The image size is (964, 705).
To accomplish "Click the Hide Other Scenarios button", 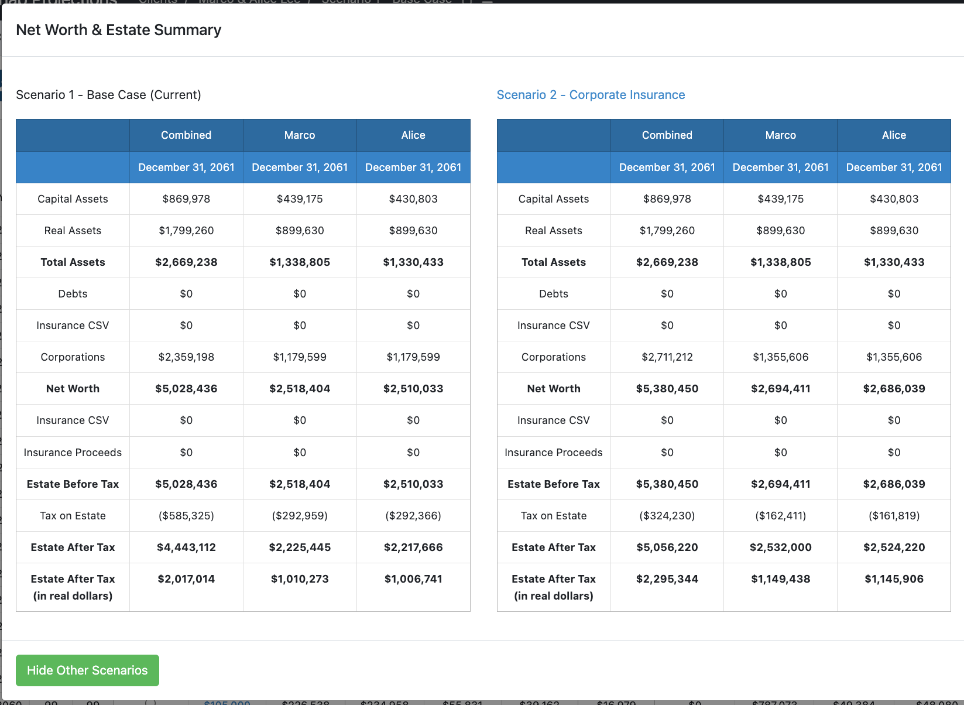I will 87,670.
